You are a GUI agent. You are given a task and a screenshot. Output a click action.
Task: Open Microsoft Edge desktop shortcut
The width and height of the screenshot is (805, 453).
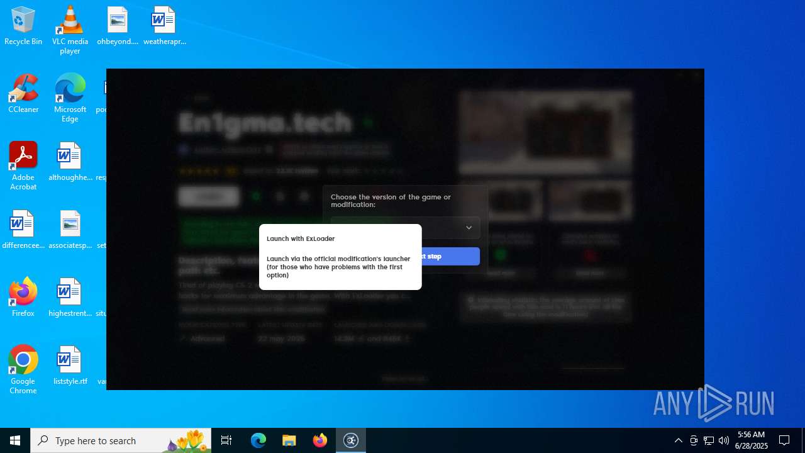click(x=70, y=98)
